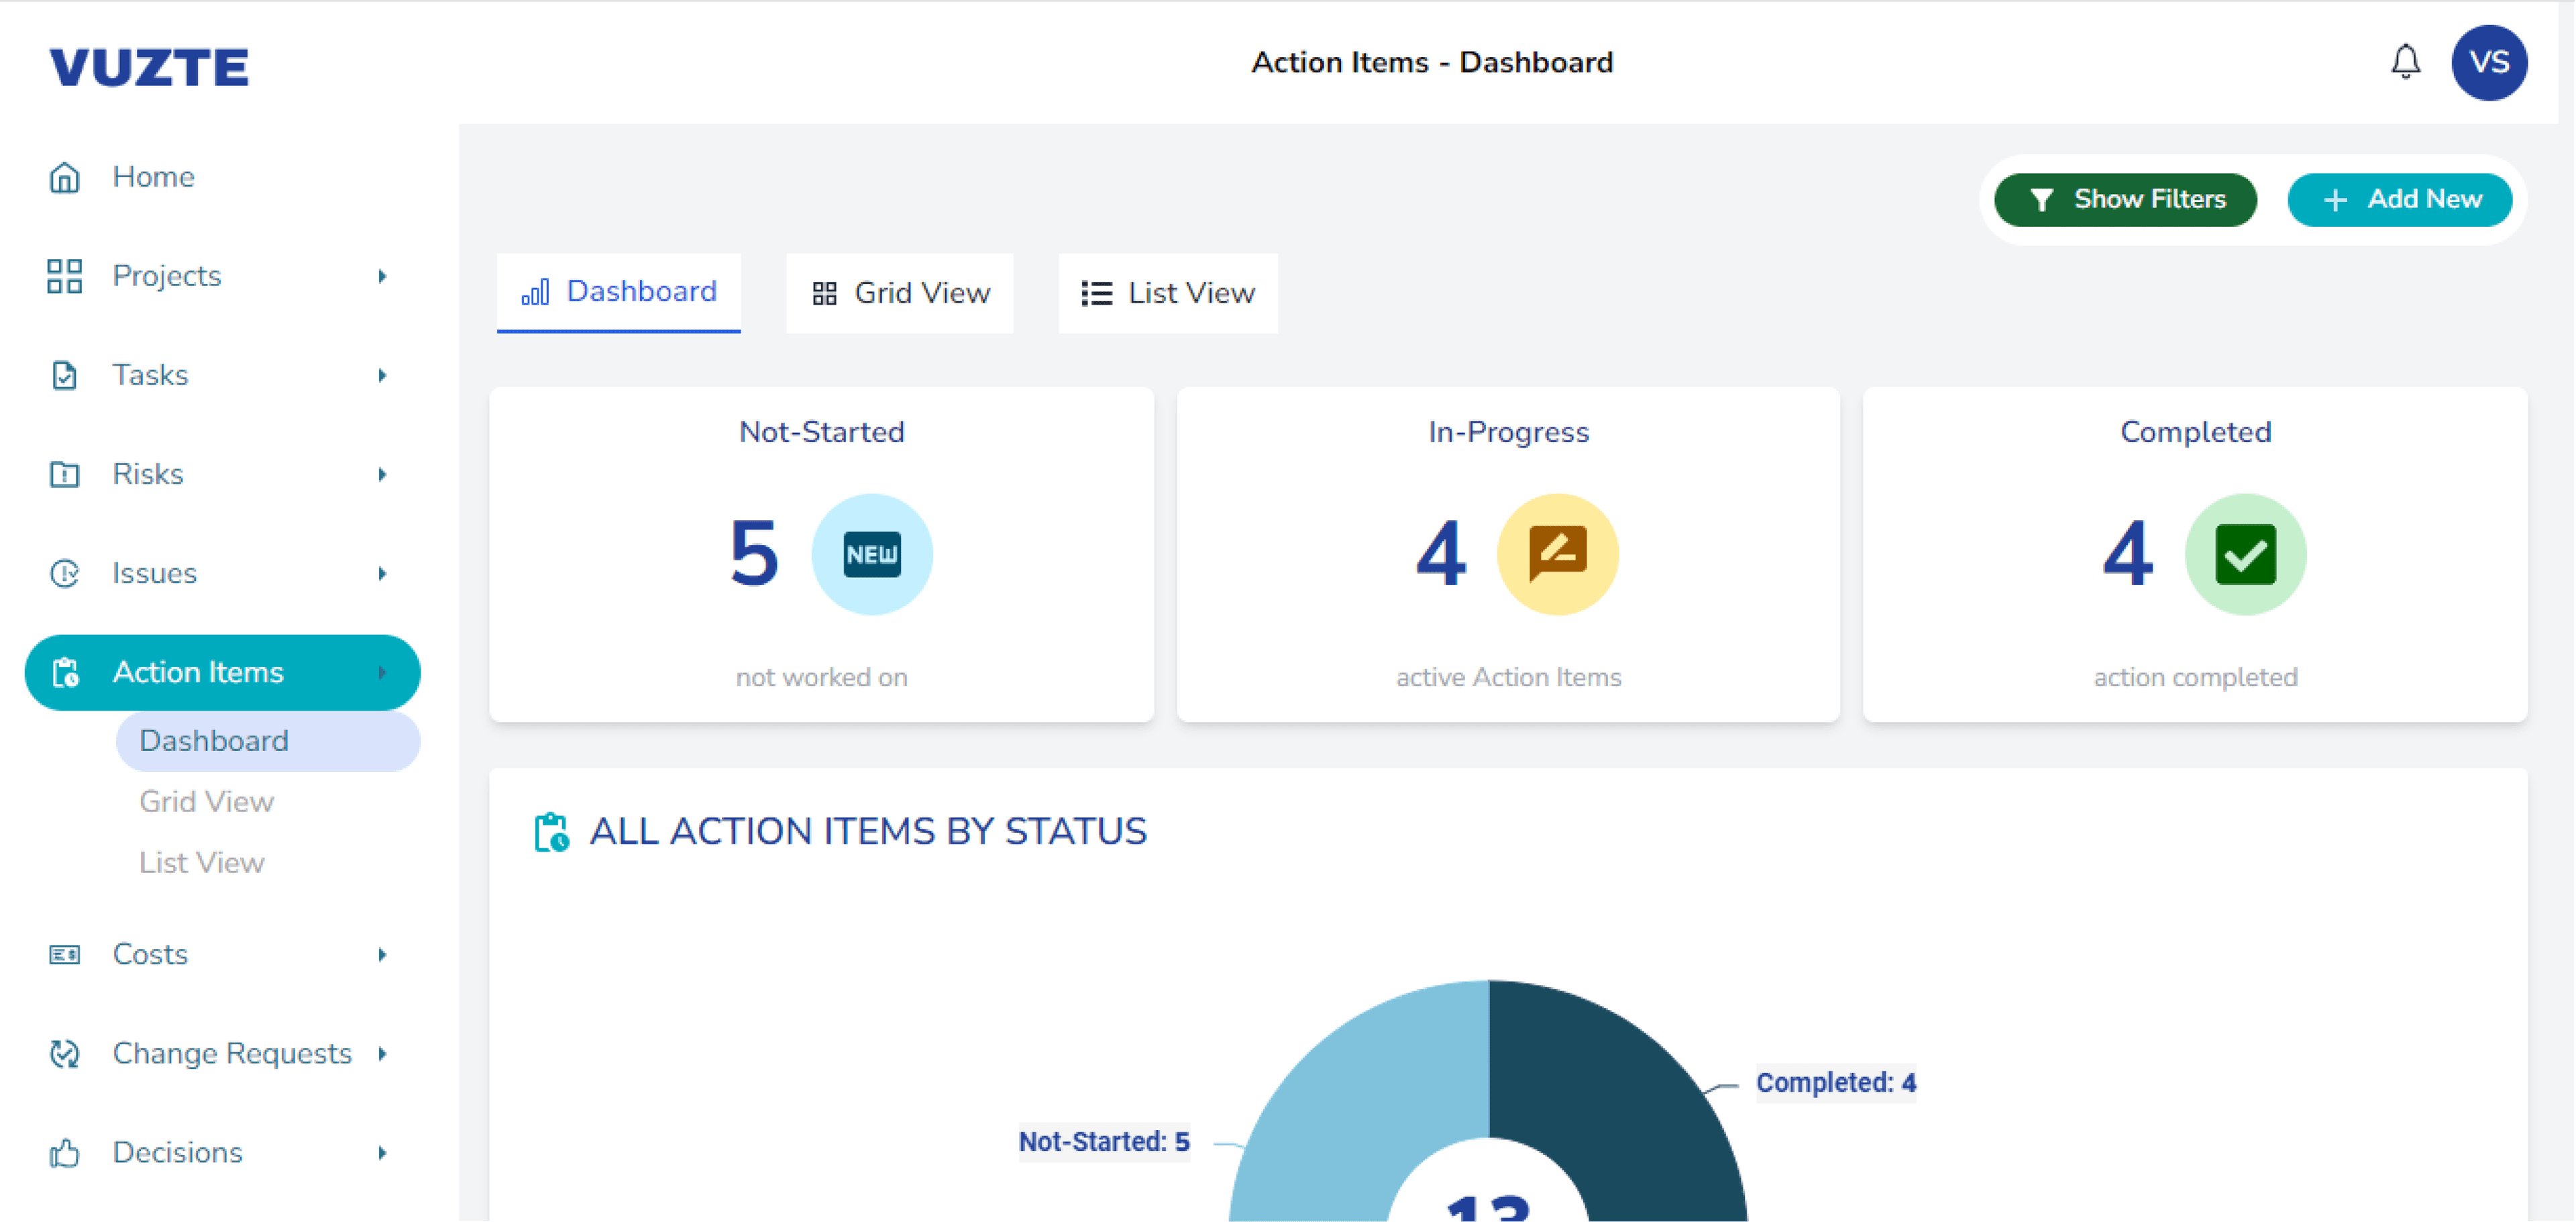
Task: Click the NEW badge icon in the Not-Started card
Action: [871, 554]
